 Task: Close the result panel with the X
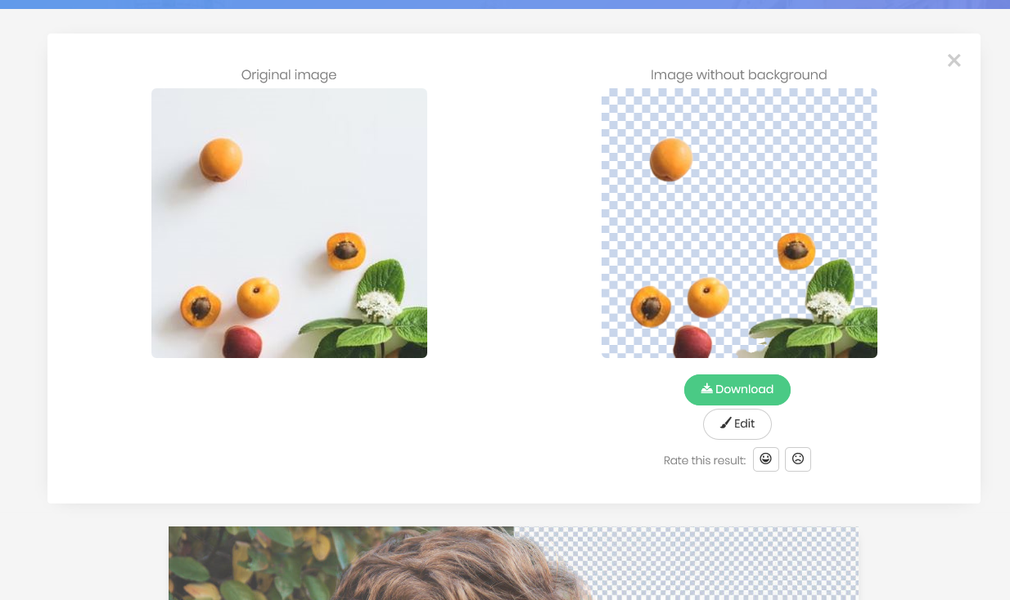954,60
